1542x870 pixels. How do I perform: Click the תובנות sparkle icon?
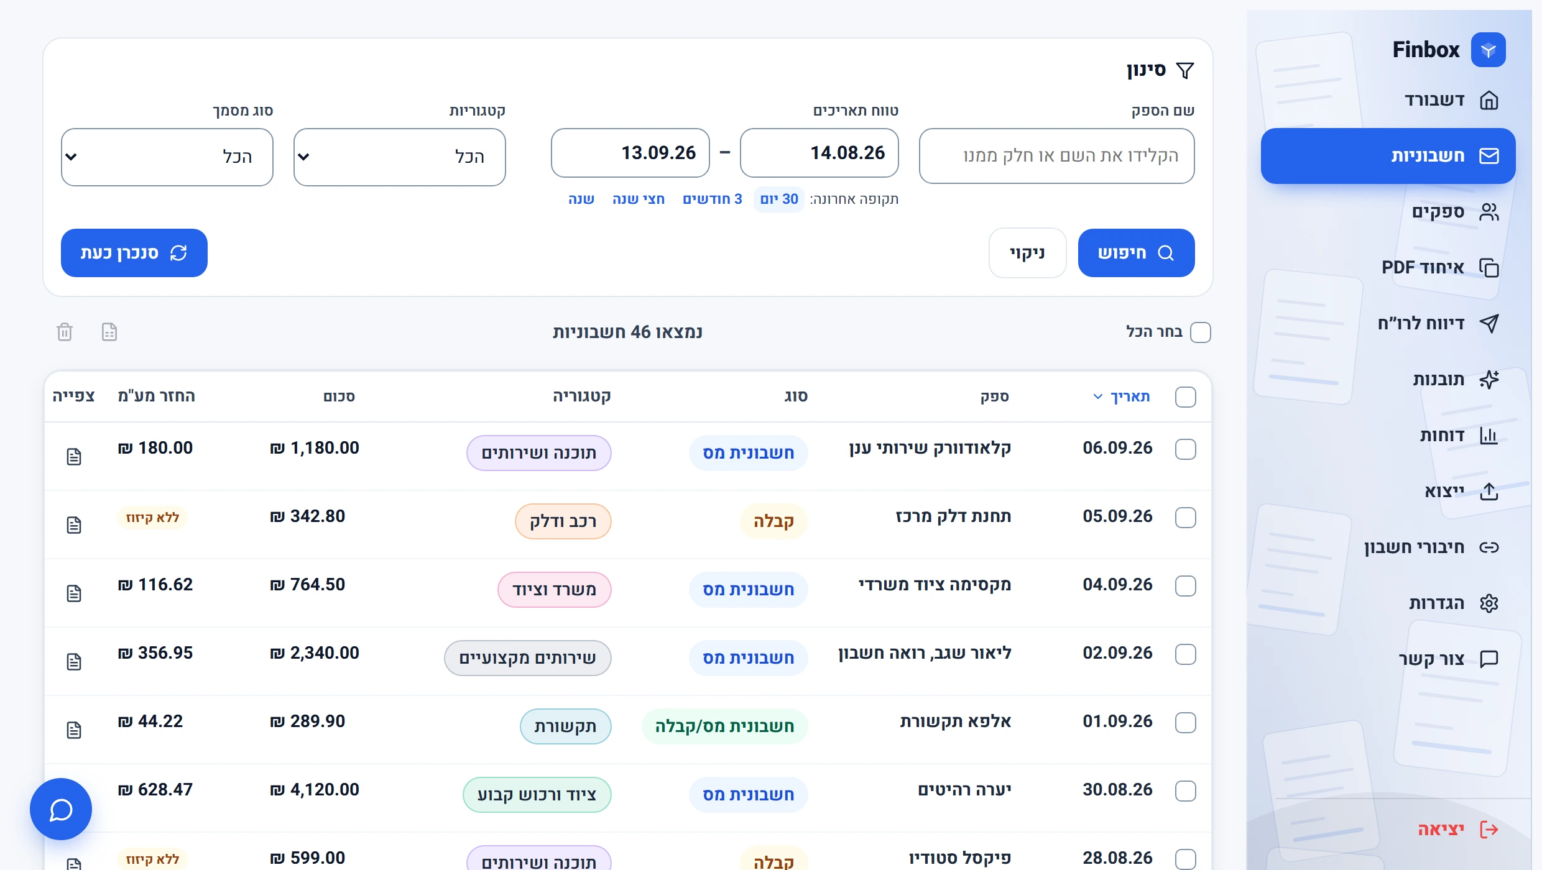coord(1489,379)
